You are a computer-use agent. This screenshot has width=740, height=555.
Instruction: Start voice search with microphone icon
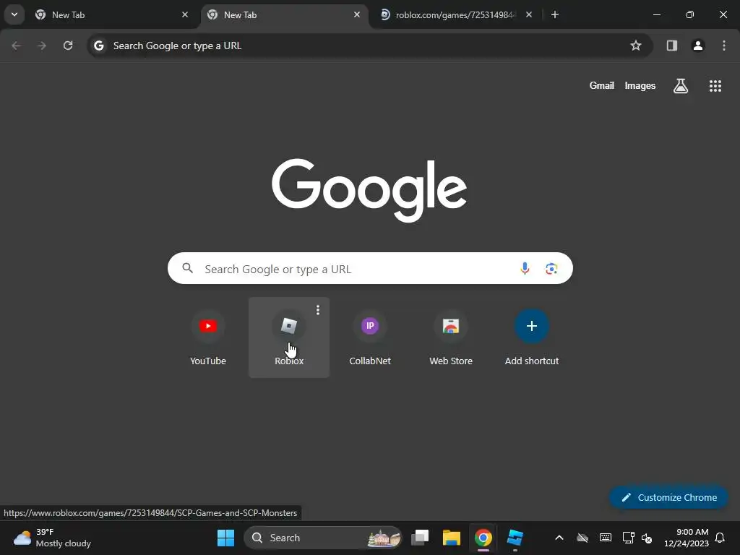(x=525, y=269)
